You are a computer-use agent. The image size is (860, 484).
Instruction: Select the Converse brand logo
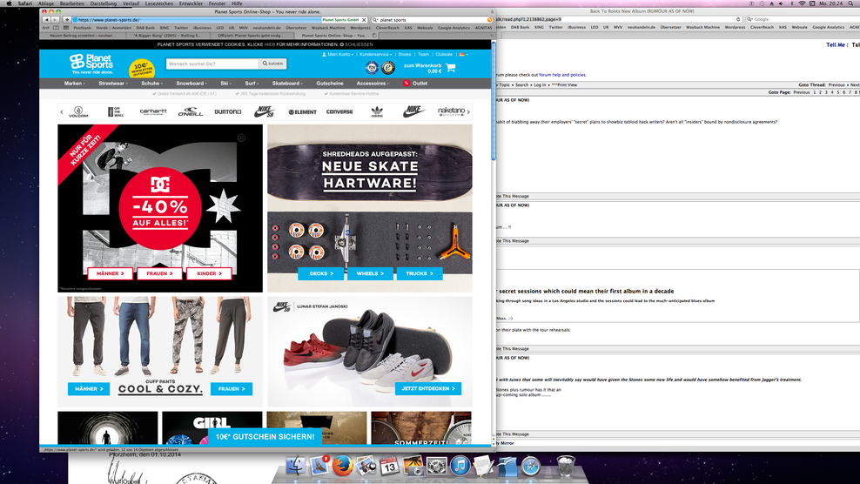[339, 112]
